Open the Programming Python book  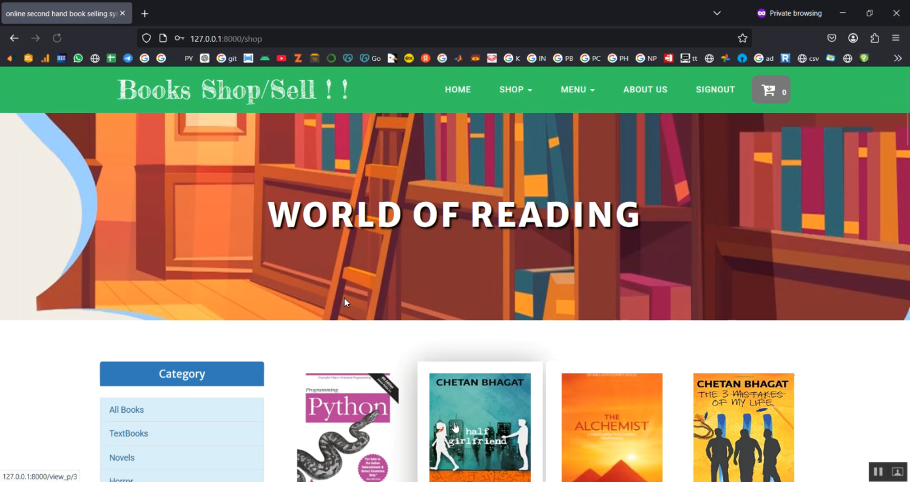coord(348,427)
